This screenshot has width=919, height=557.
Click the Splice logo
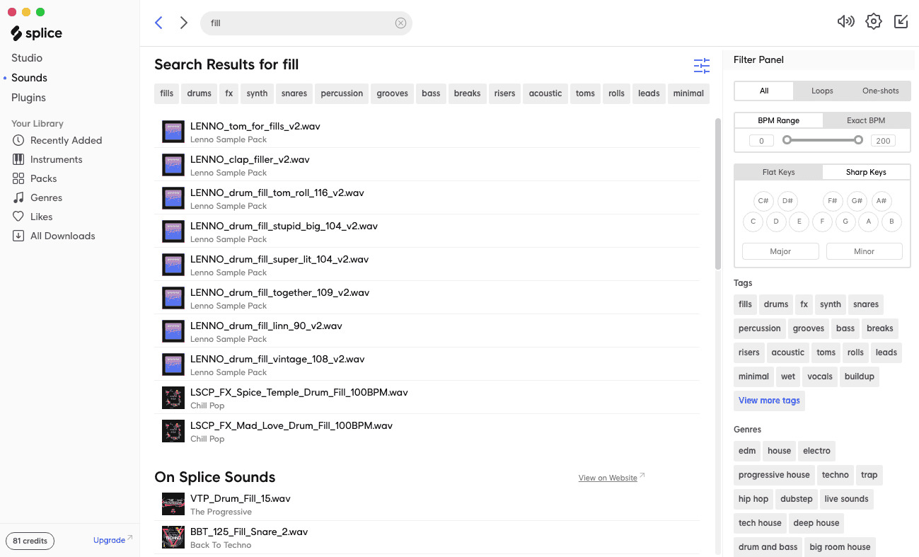(37, 33)
